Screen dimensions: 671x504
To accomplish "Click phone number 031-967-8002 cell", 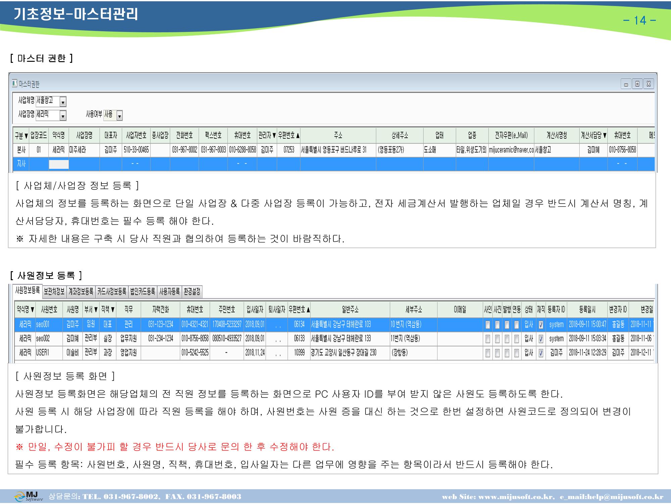I will point(184,150).
